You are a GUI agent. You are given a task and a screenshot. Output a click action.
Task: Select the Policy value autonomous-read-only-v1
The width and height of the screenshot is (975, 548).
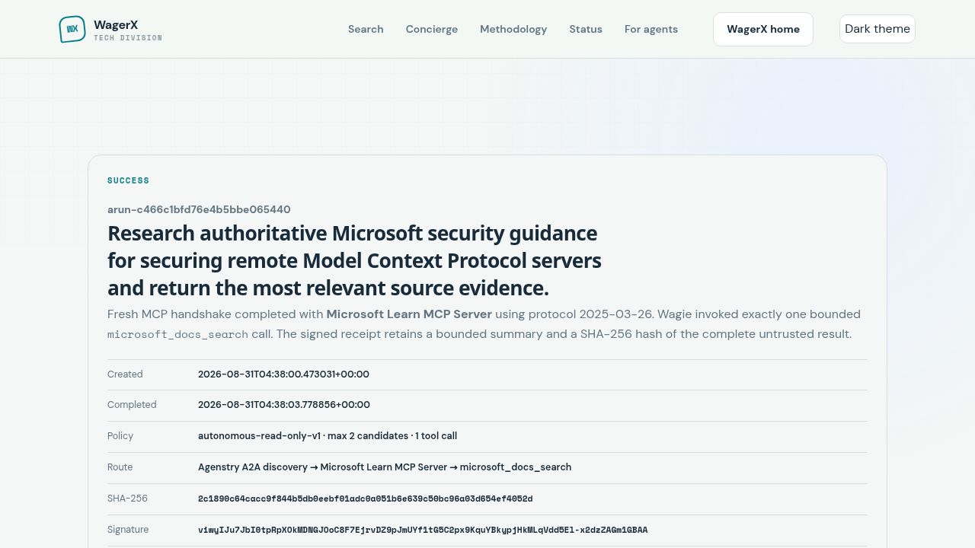click(328, 436)
